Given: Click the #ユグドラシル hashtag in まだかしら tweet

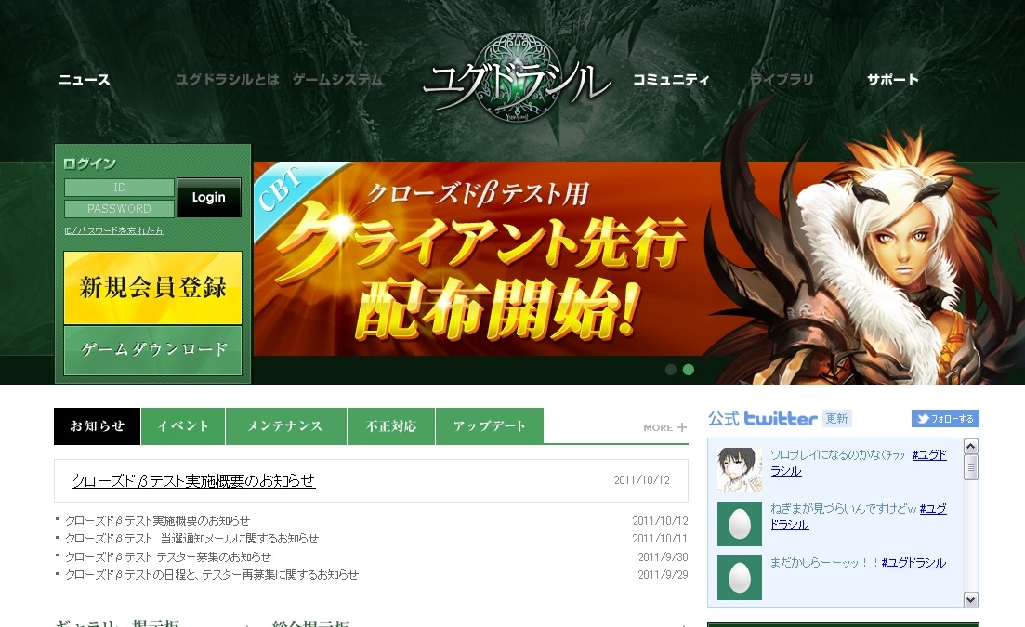Looking at the screenshot, I should pos(913,562).
